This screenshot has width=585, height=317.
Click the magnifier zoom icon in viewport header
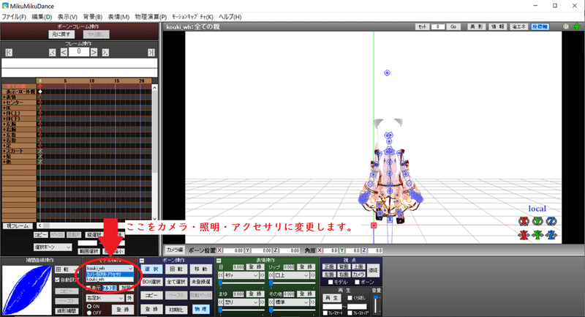566,26
